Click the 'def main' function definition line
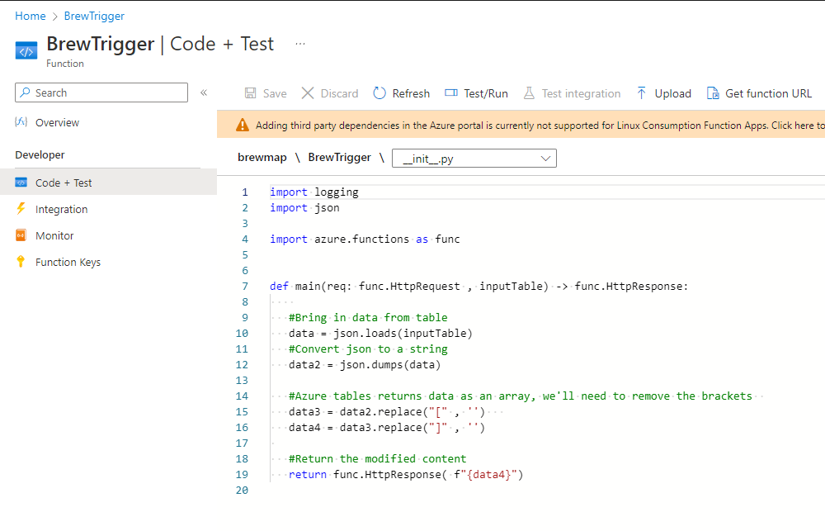 (x=478, y=286)
